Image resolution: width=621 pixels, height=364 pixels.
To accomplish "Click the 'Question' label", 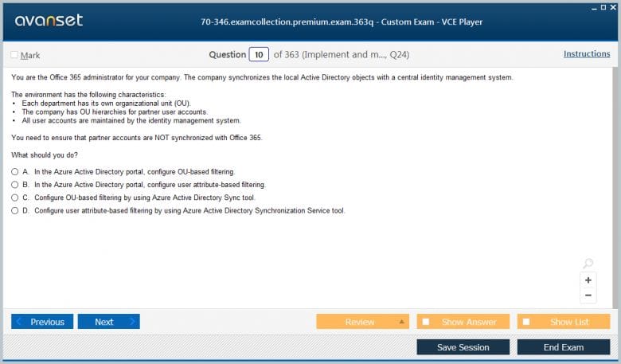I will point(228,55).
